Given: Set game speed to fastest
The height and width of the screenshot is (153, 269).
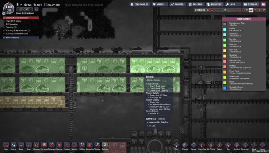Looking at the screenshot, I should coord(31,9).
